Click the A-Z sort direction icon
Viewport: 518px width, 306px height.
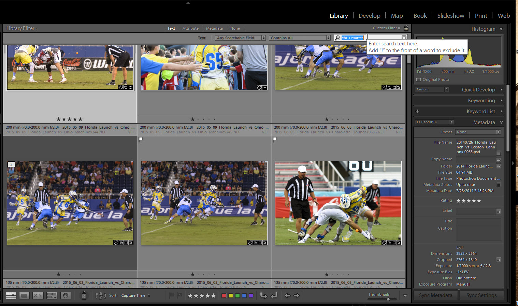click(101, 295)
